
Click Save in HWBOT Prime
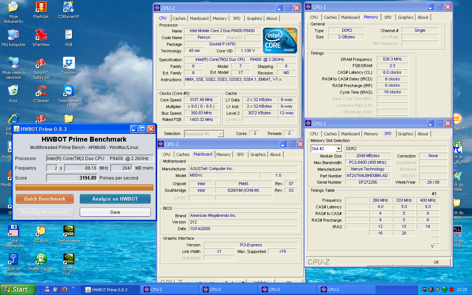(115, 212)
